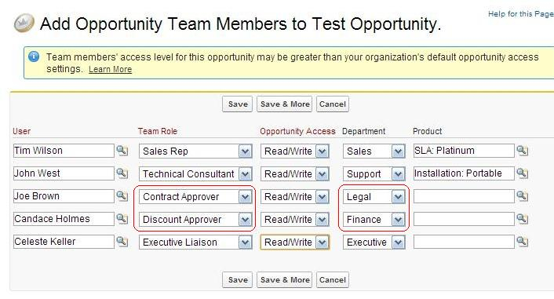Click the empty product field for Joe Brown
The image size is (554, 299).
coord(464,196)
